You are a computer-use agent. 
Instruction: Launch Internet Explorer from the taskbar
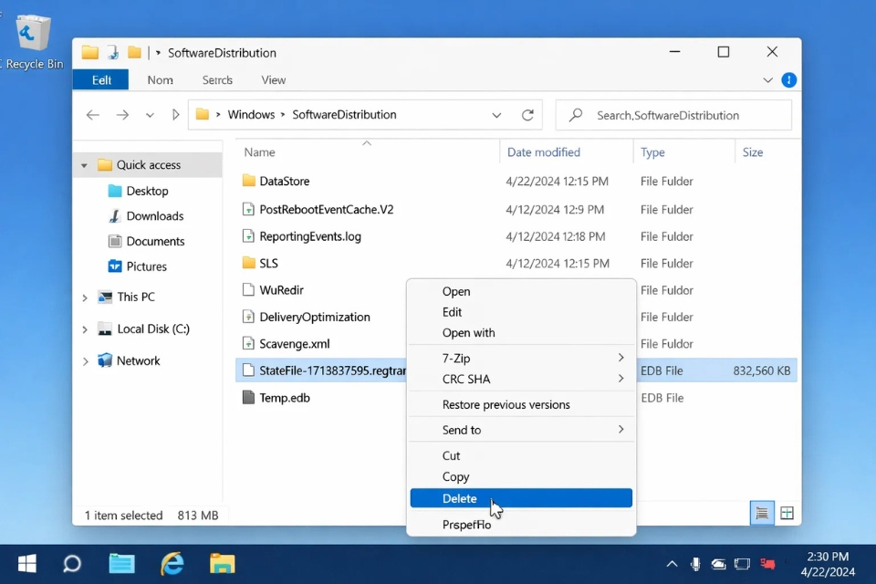(x=172, y=564)
